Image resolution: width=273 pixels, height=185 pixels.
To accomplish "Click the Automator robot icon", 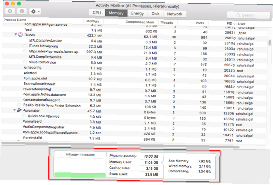I will [19, 110].
